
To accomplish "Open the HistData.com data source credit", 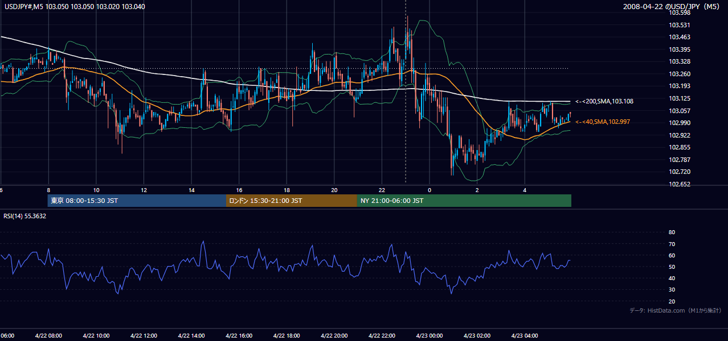I will (676, 310).
